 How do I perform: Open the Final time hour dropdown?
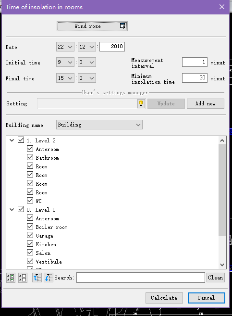pyautogui.click(x=65, y=78)
